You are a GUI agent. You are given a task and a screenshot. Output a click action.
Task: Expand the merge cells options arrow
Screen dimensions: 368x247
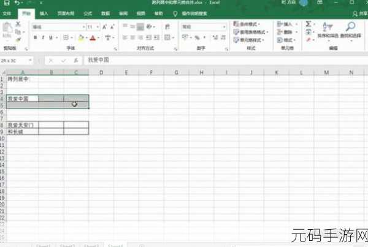173,38
